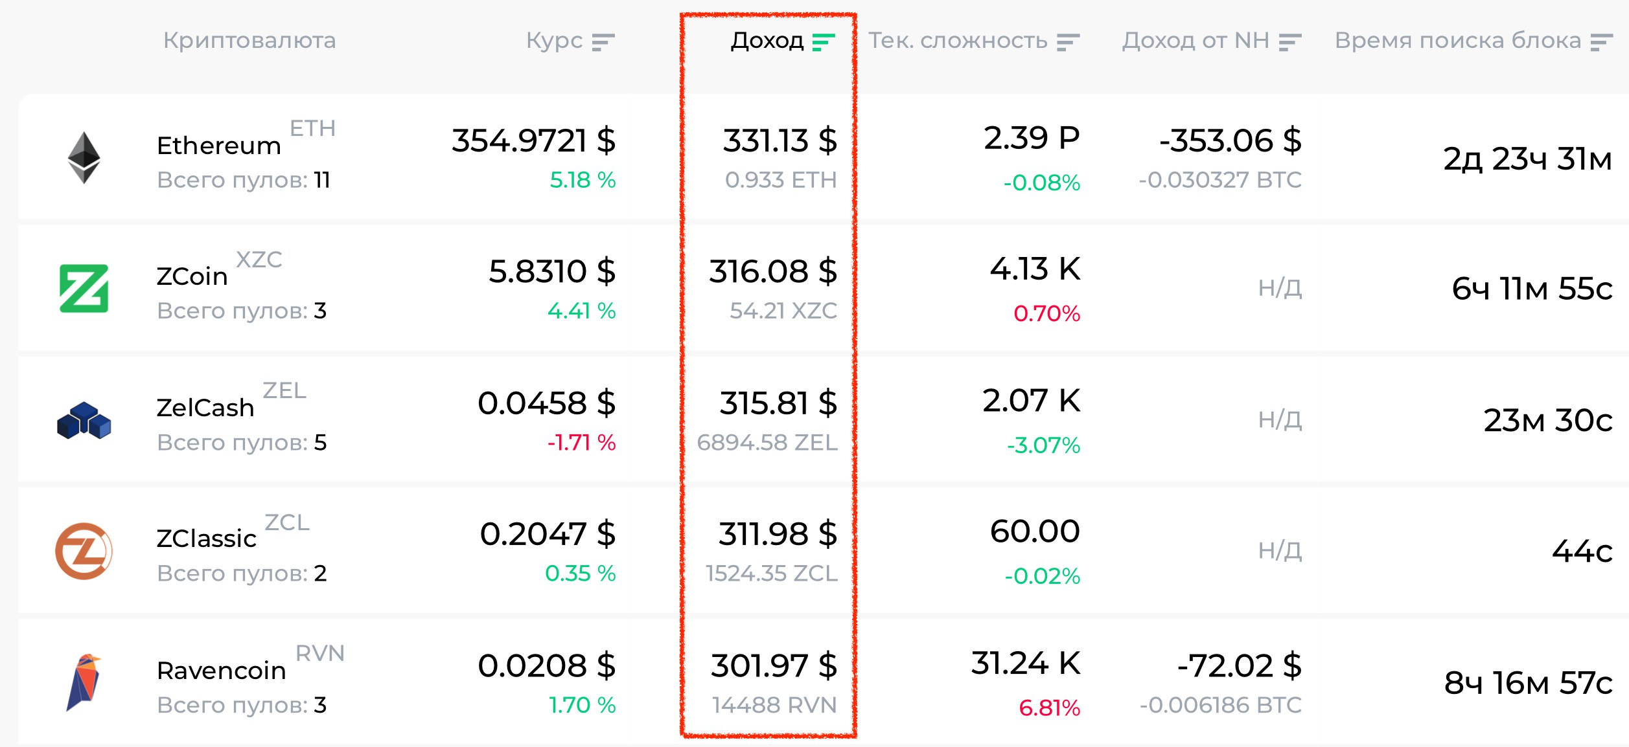Image resolution: width=1629 pixels, height=747 pixels.
Task: Sort table by Курс column header
Action: 554,41
